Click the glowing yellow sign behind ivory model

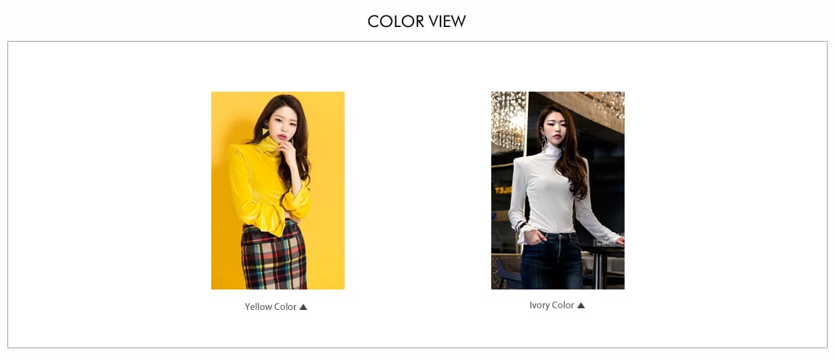[x=503, y=190]
